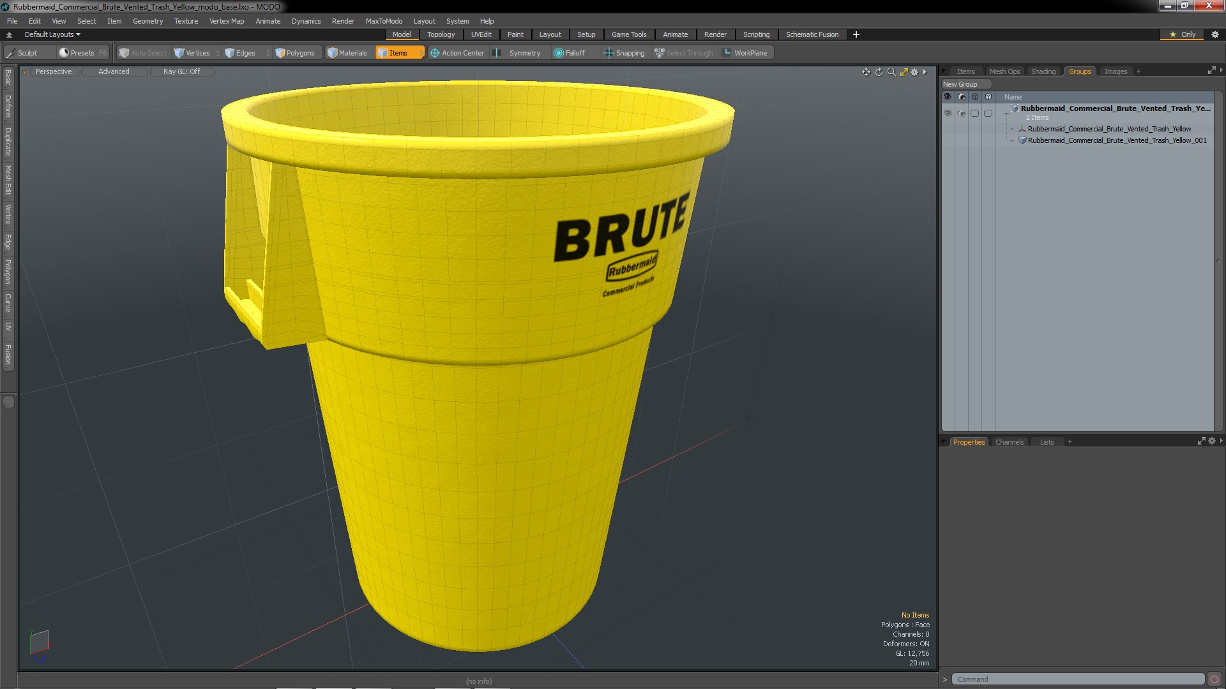Maximize the 3D viewport

point(904,72)
